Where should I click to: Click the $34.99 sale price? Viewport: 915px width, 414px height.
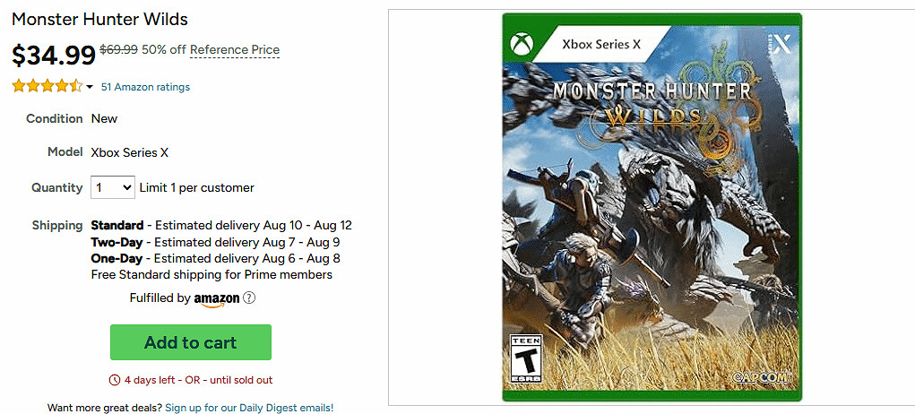coord(54,56)
